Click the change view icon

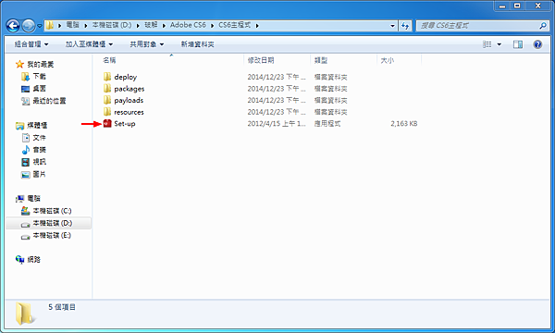click(487, 44)
